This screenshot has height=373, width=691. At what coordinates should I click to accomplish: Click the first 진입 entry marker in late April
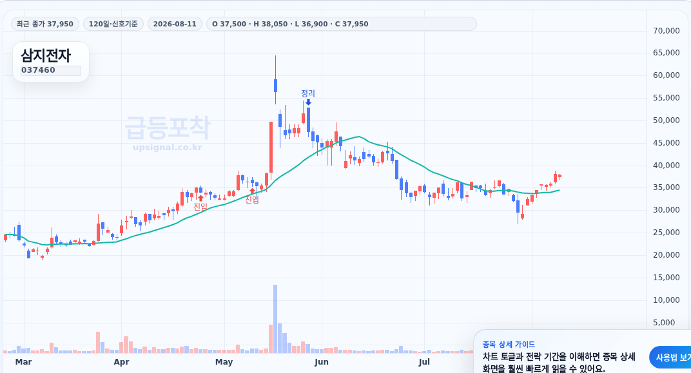tap(200, 203)
